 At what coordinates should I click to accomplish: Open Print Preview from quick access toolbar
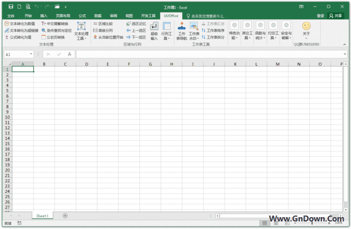(28, 6)
